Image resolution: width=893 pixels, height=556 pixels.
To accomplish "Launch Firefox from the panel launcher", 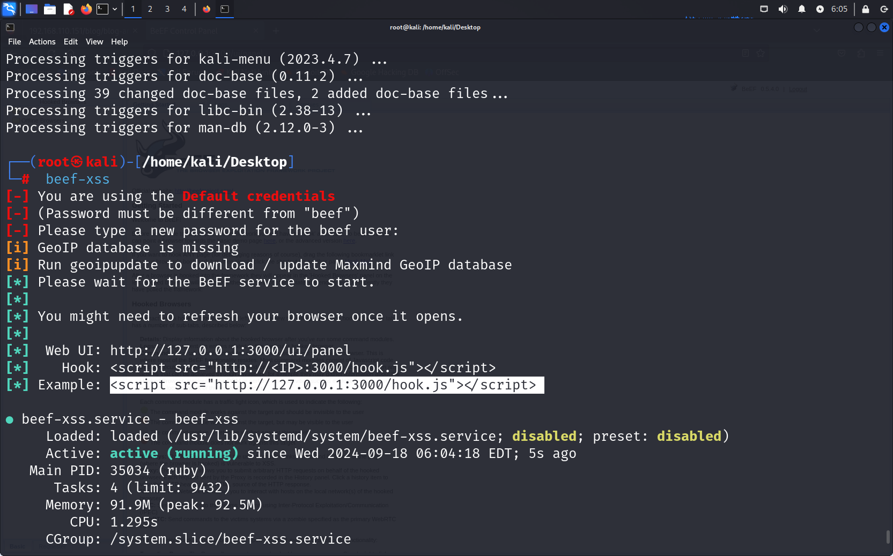I will (86, 9).
